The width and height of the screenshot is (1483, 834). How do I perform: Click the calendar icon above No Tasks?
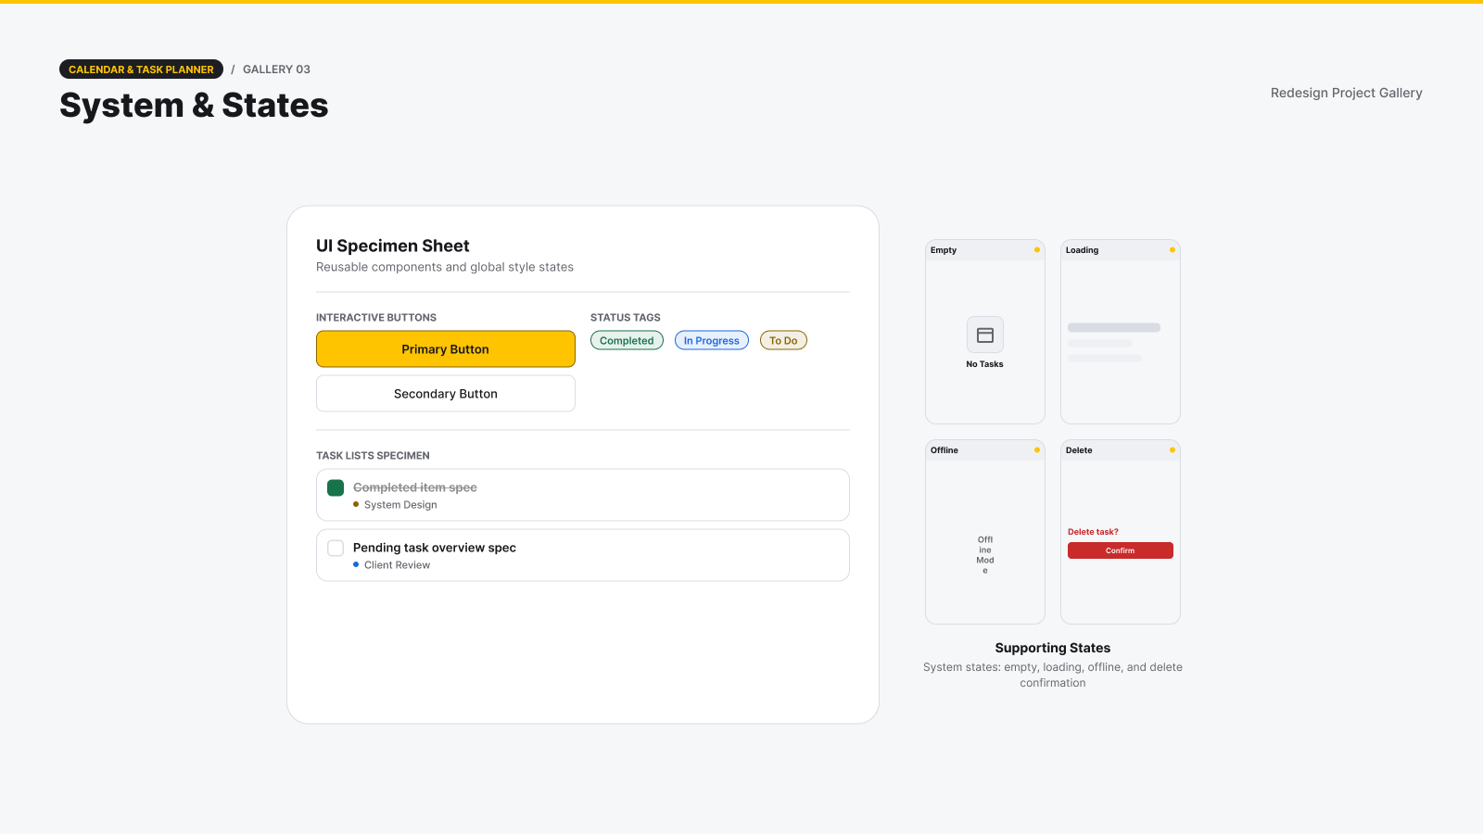pyautogui.click(x=985, y=335)
